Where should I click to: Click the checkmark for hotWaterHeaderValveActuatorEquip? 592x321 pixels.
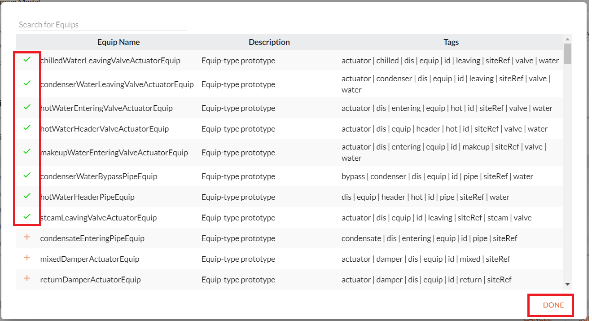(x=27, y=128)
